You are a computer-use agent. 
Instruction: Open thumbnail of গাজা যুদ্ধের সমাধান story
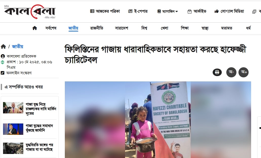(x=13, y=129)
